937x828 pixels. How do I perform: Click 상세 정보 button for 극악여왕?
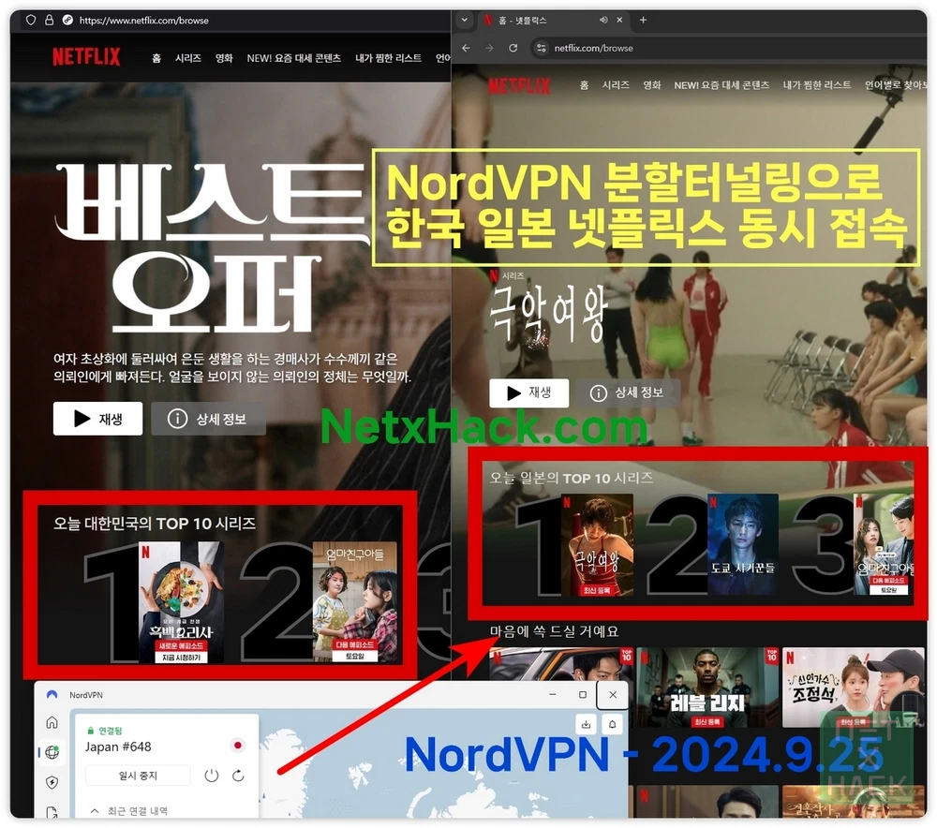(628, 392)
